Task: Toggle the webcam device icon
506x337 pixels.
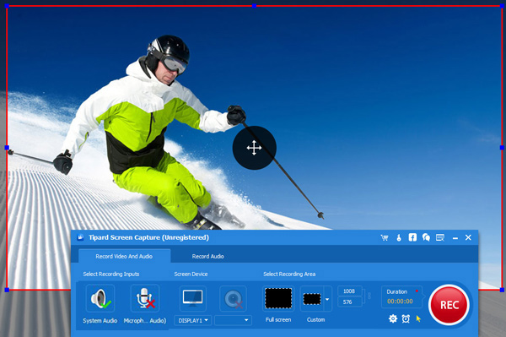Action: pos(233,299)
